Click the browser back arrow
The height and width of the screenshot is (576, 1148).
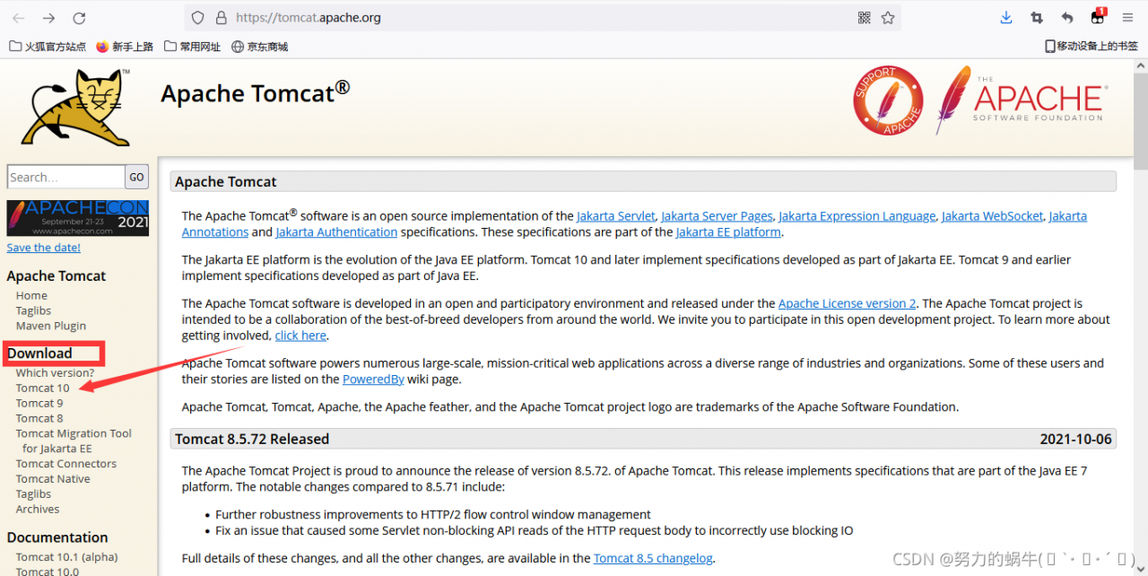coord(19,18)
